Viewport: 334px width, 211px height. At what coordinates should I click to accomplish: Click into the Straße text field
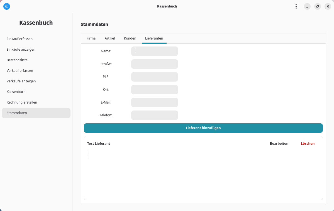[x=154, y=64]
